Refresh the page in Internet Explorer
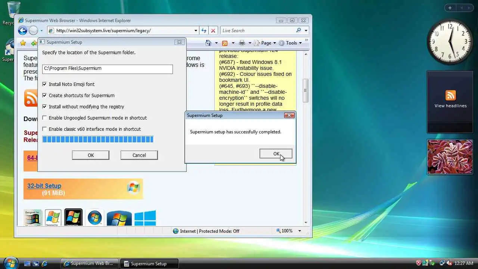Viewport: 478px width, 269px height. [204, 31]
